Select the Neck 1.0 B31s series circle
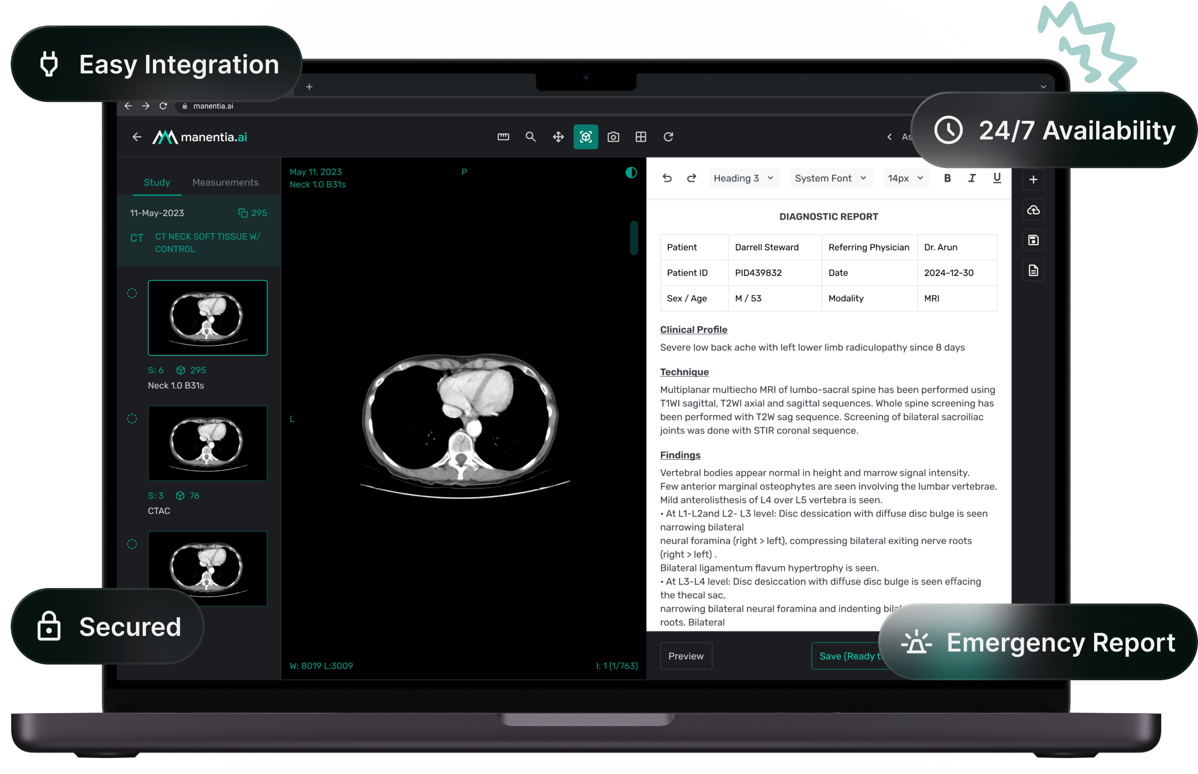The width and height of the screenshot is (1198, 774). (x=132, y=293)
